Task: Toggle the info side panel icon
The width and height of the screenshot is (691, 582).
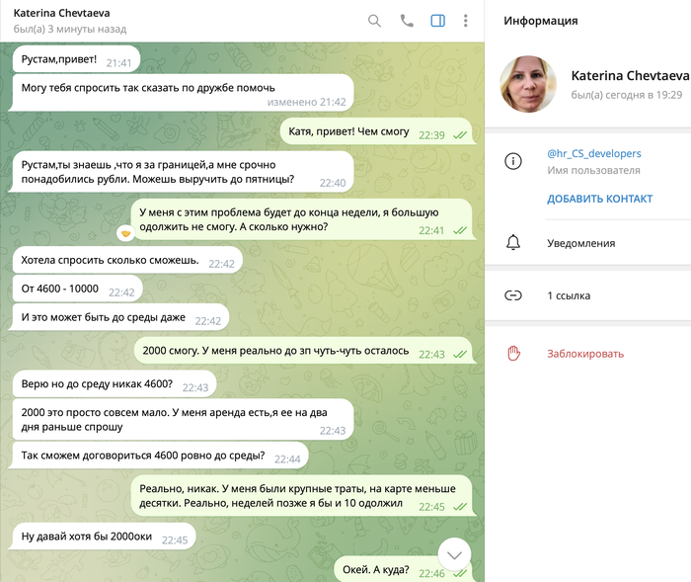Action: pyautogui.click(x=437, y=21)
